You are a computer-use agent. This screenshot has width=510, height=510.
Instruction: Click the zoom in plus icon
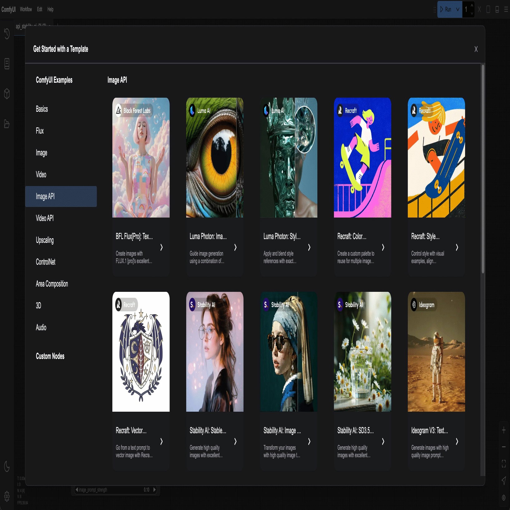pyautogui.click(x=503, y=430)
